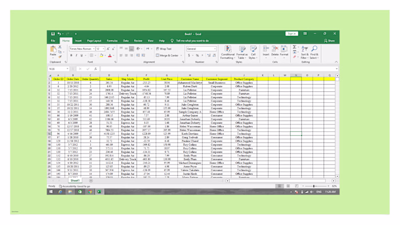
Task: Open Conditional Formatting
Action: pyautogui.click(x=227, y=53)
